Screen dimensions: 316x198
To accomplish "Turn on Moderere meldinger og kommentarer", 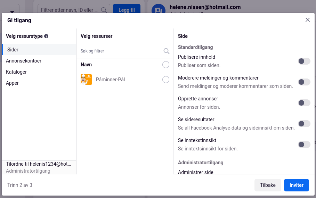I will click(304, 82).
